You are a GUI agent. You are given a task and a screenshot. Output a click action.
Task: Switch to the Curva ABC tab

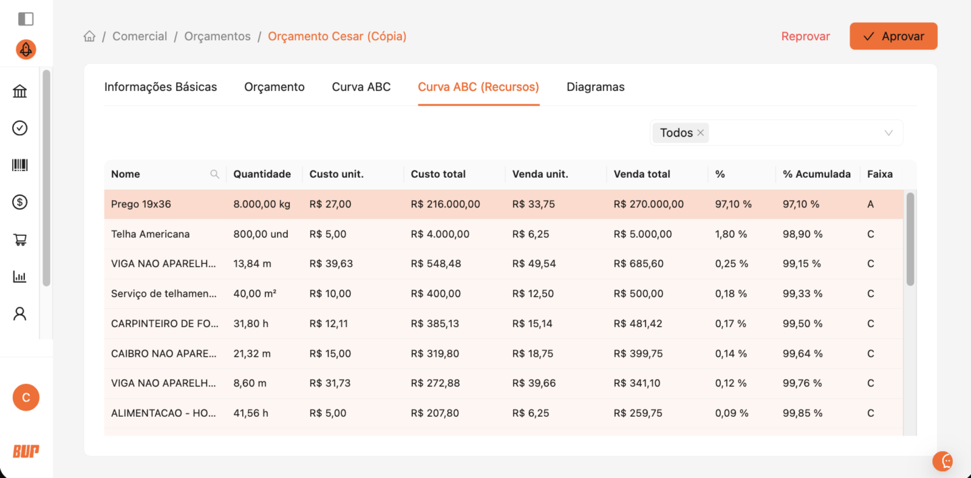[x=361, y=87]
